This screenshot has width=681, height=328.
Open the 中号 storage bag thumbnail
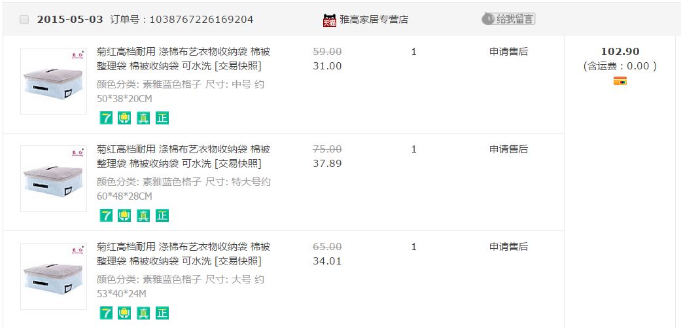coord(54,81)
